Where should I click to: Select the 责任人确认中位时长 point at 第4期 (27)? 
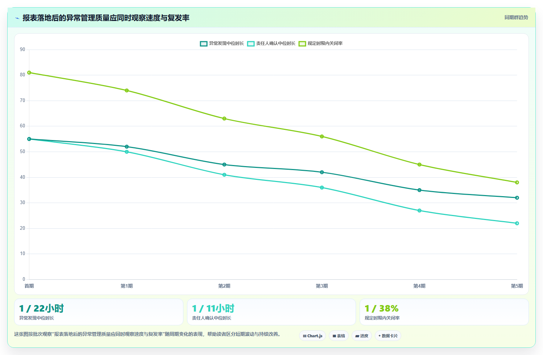419,211
